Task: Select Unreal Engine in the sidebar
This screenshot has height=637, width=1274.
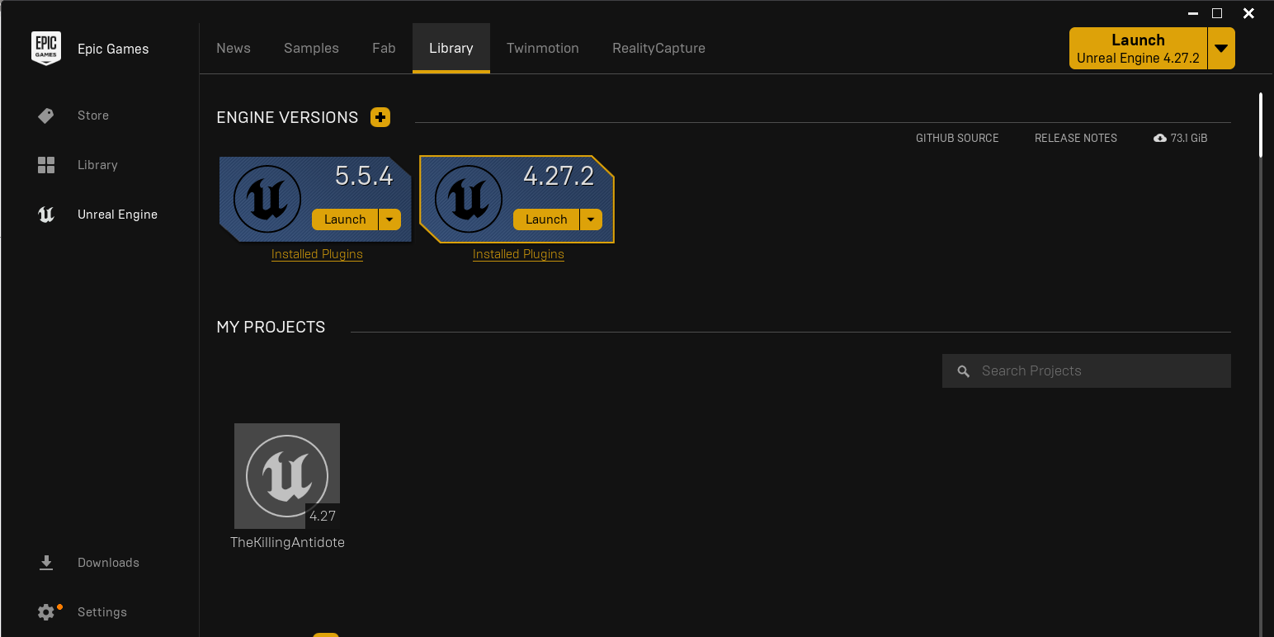Action: click(x=117, y=215)
